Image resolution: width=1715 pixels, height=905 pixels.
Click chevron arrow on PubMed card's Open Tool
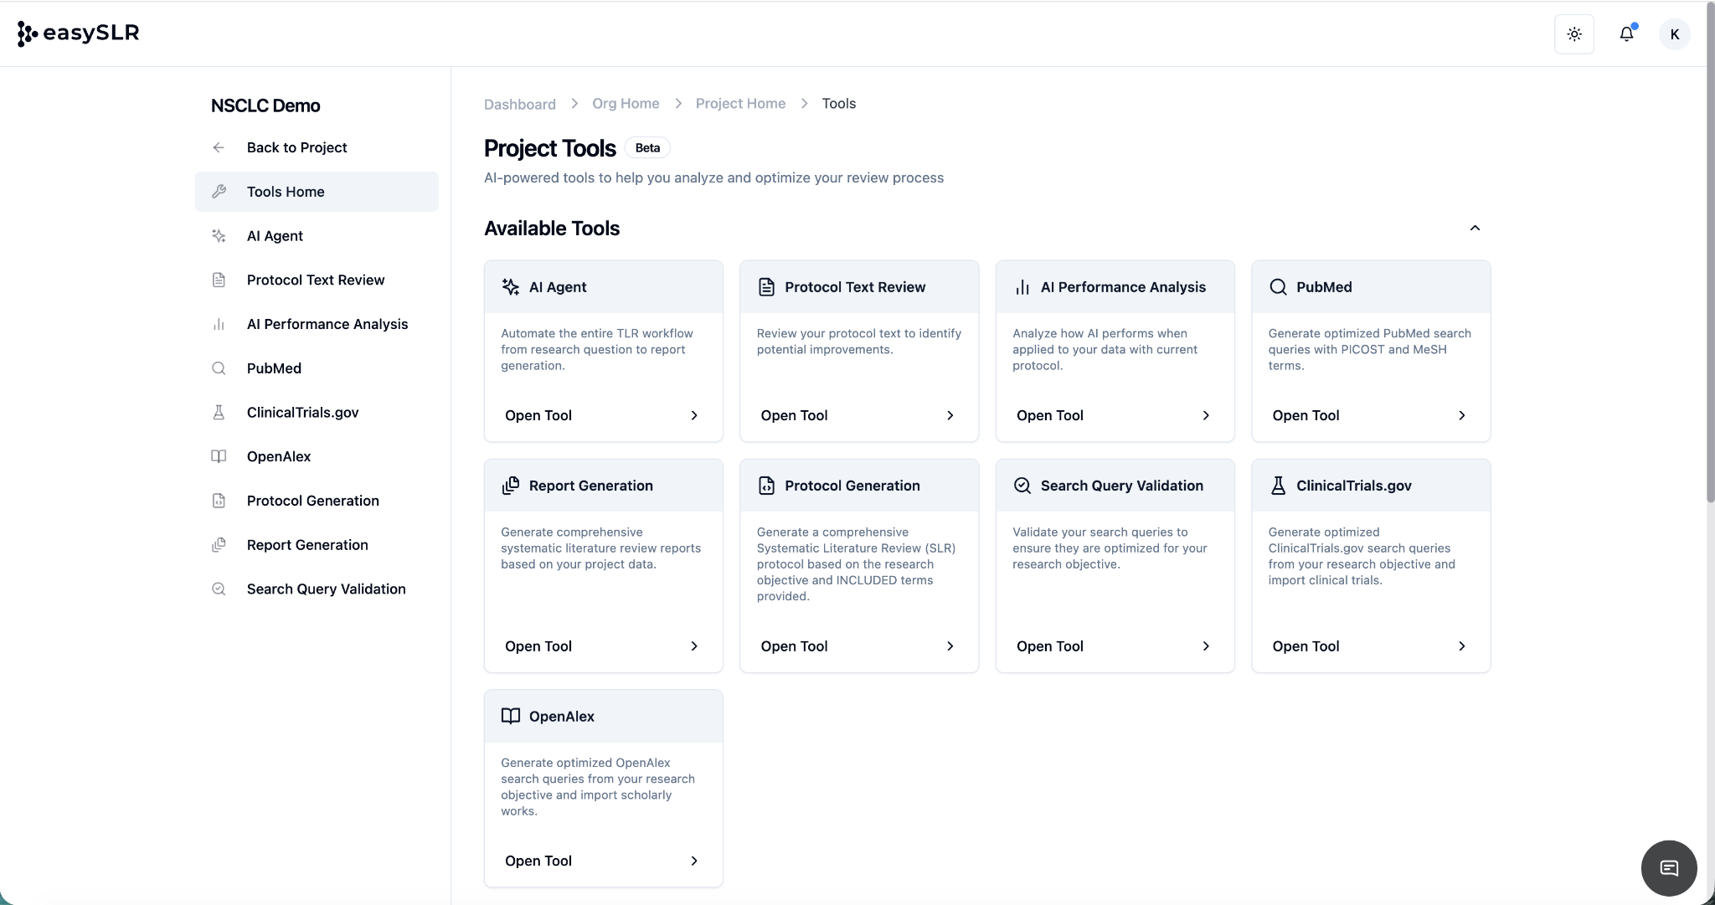1461,415
